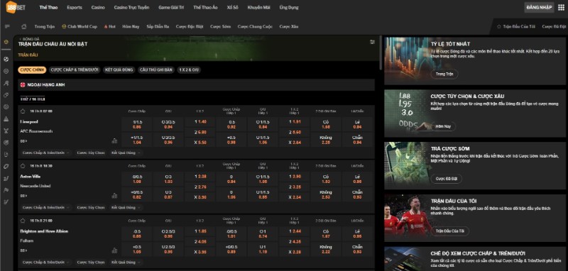Go to the home icon beside Trong Trận
This screenshot has width=568, height=271.
(x=24, y=26)
